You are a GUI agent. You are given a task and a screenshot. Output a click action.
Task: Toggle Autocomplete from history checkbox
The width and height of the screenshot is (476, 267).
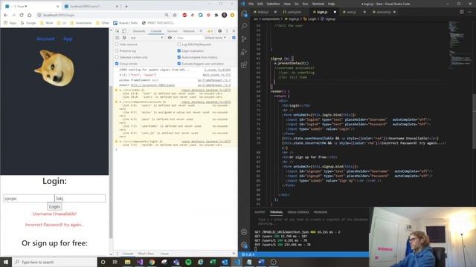click(178, 57)
